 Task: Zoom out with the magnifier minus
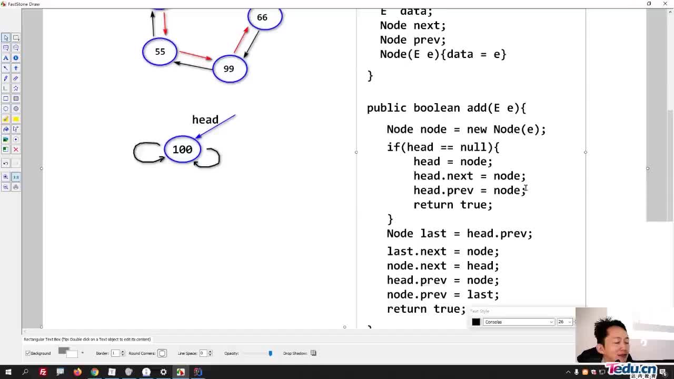coord(6,187)
